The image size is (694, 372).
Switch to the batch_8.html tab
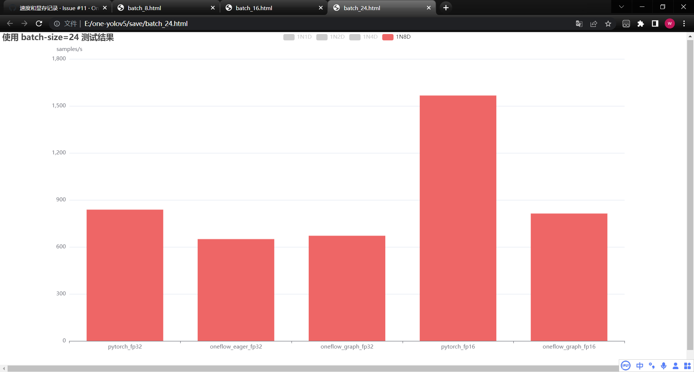[166, 8]
